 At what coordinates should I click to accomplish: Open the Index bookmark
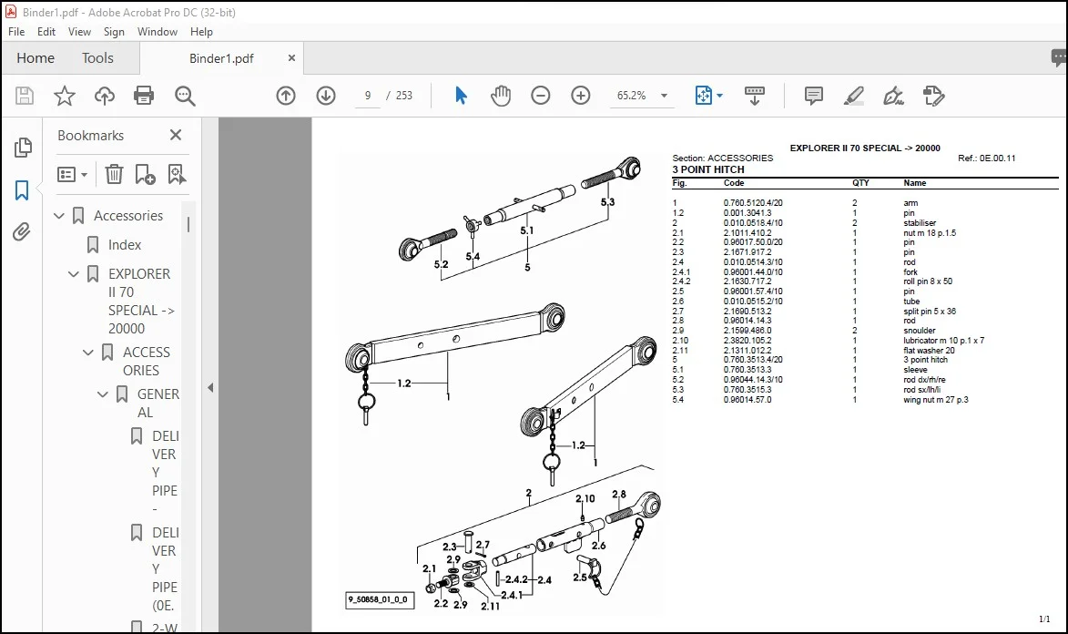click(125, 245)
